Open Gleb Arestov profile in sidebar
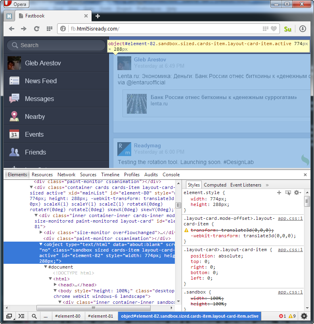The height and width of the screenshot is (324, 314). click(x=56, y=63)
